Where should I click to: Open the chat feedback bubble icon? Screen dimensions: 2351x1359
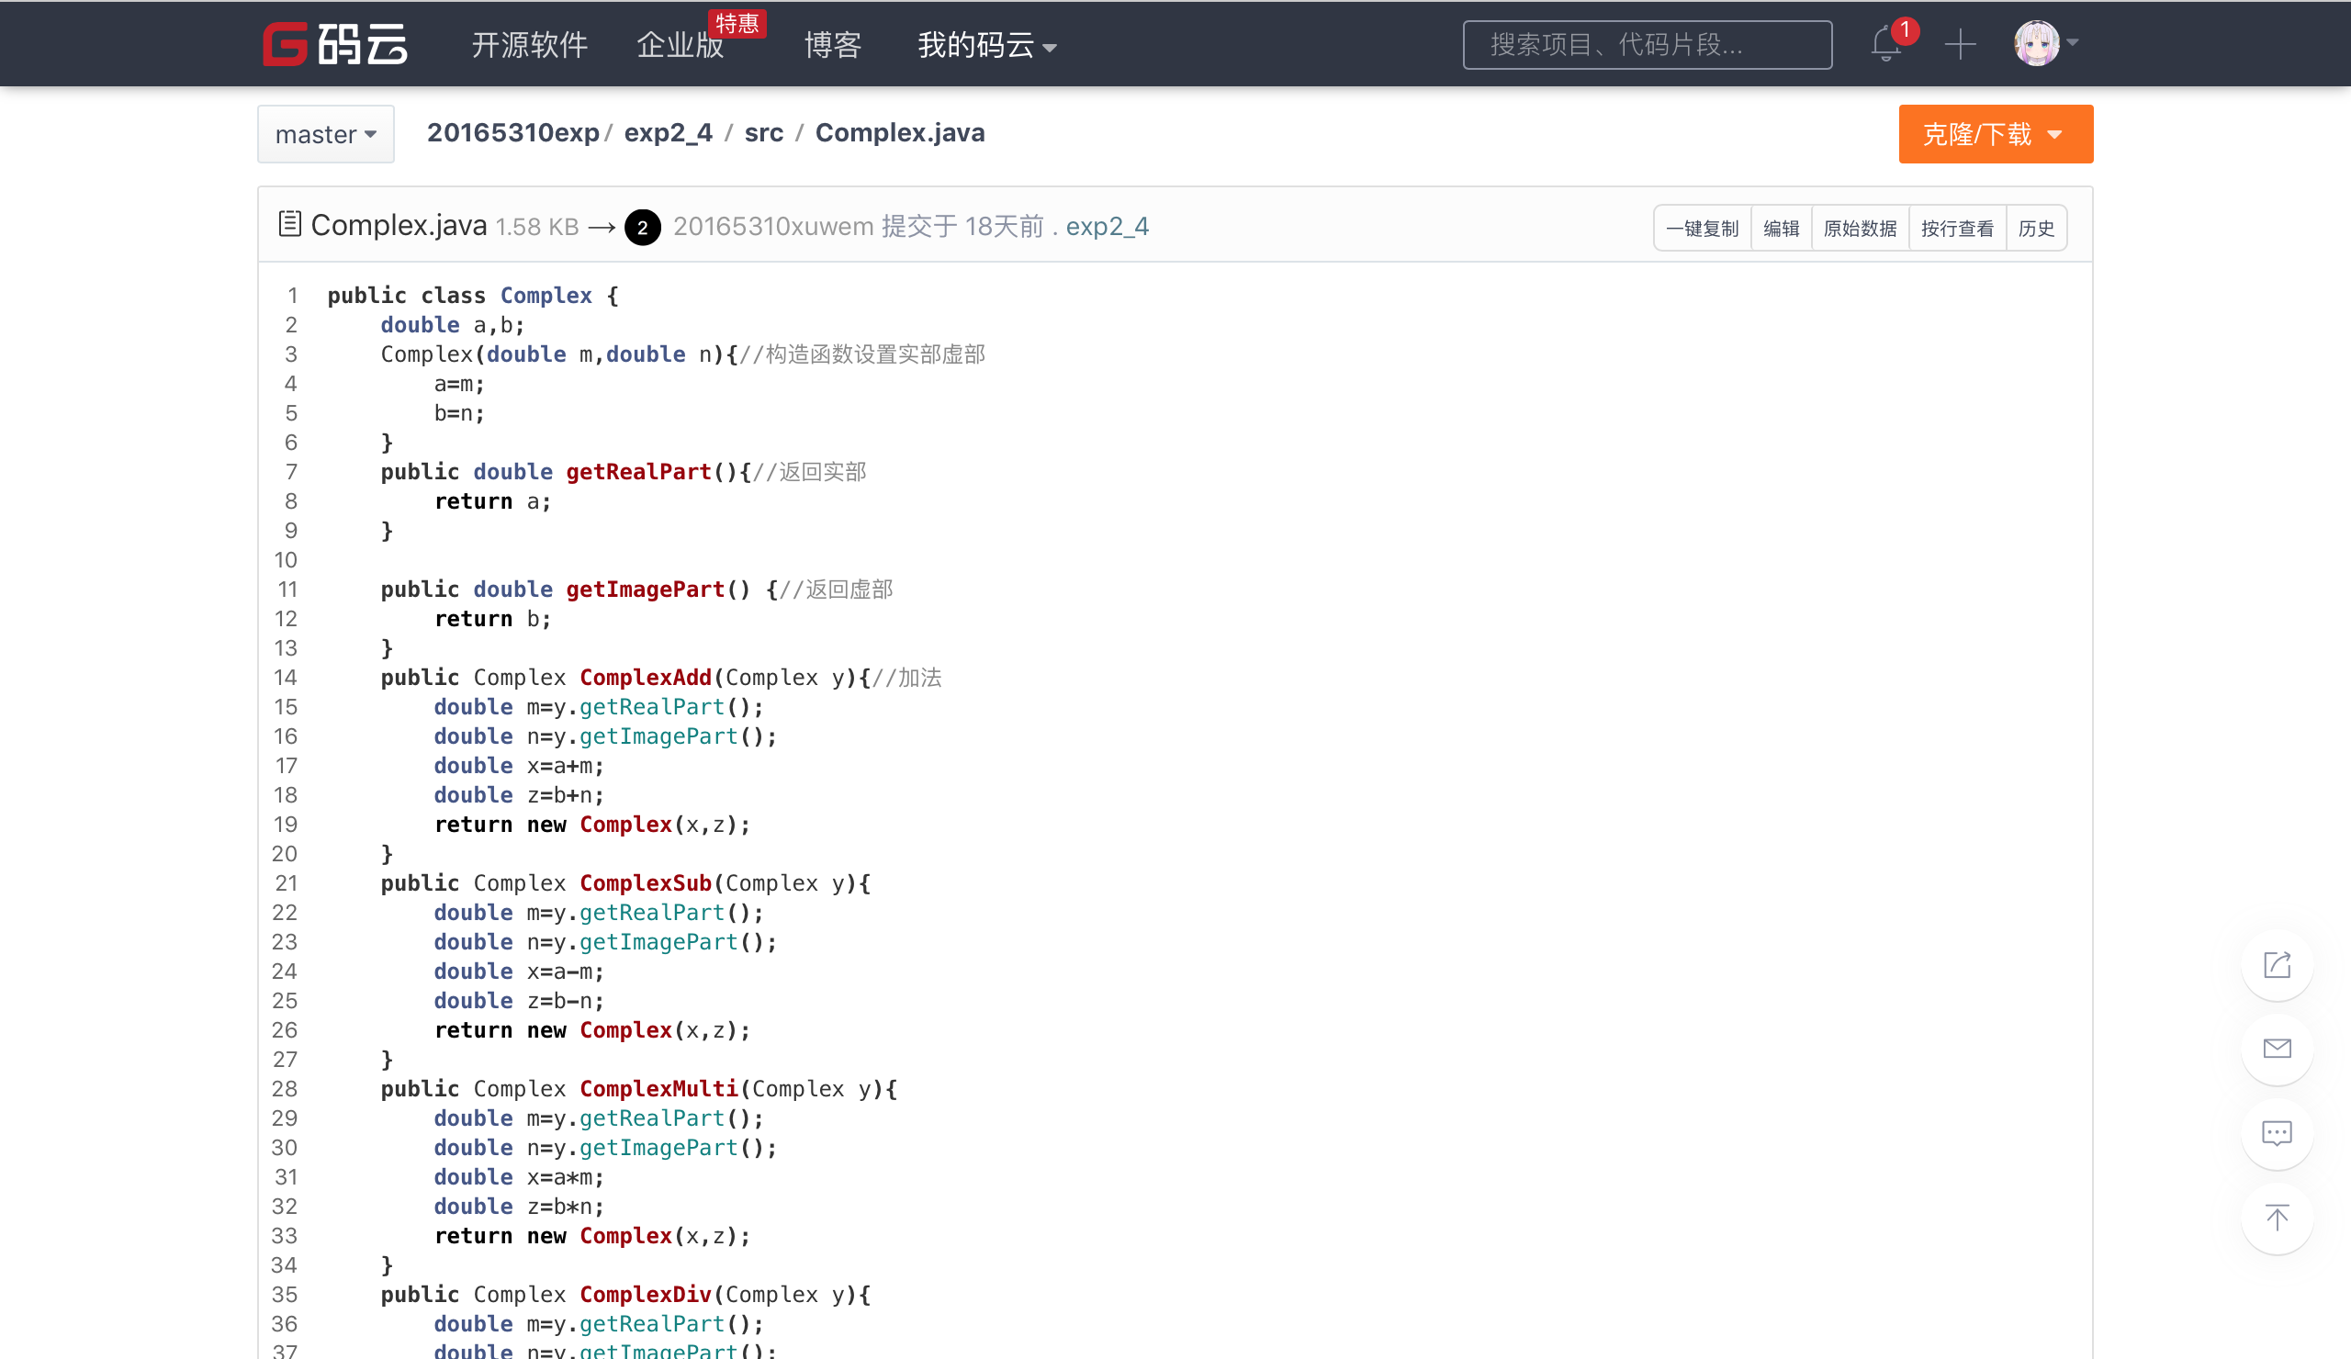pyautogui.click(x=2277, y=1133)
